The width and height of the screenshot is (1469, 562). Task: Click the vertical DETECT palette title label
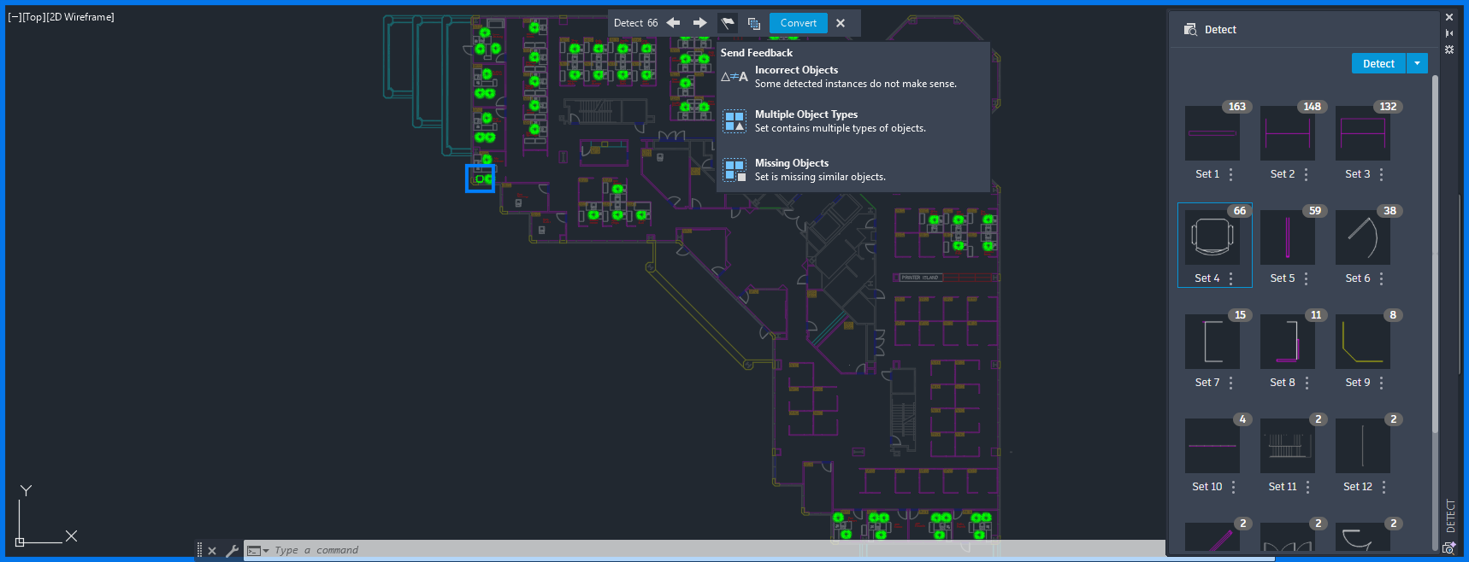tap(1450, 517)
